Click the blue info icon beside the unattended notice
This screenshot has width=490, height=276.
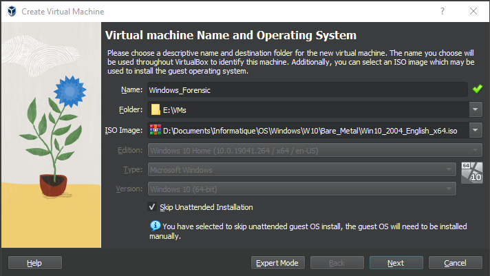155,225
